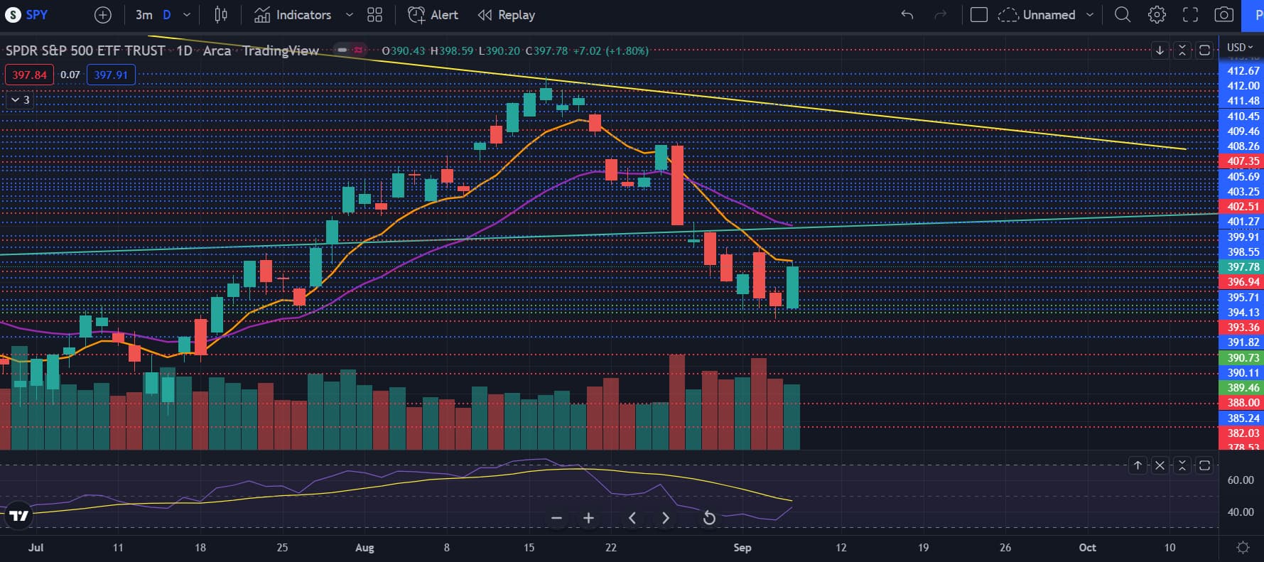This screenshot has width=1264, height=562.
Task: Expand the collapsed 3 indicators legend
Action: click(20, 99)
